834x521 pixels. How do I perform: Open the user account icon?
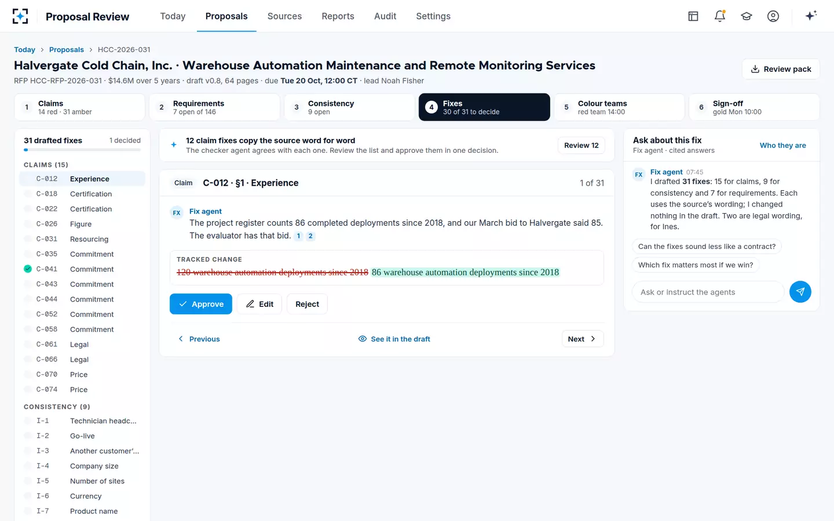(x=773, y=16)
